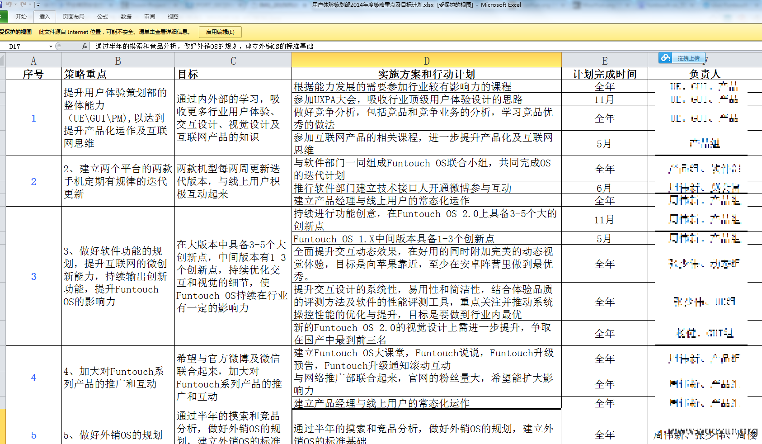The width and height of the screenshot is (762, 444).
Task: Click cell 推行软件部门建立技术接口人开通微博参与互动
Action: point(427,188)
